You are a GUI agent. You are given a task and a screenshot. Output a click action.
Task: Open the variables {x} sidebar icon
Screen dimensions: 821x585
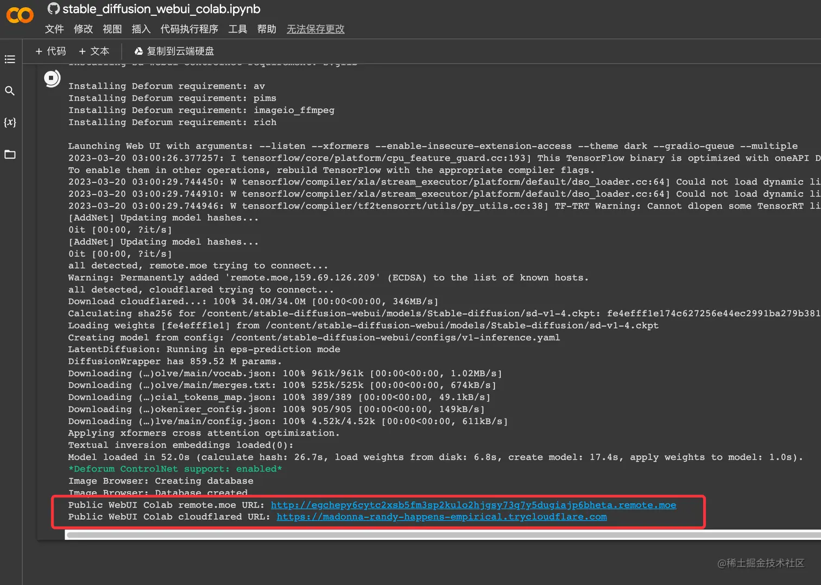(x=10, y=122)
